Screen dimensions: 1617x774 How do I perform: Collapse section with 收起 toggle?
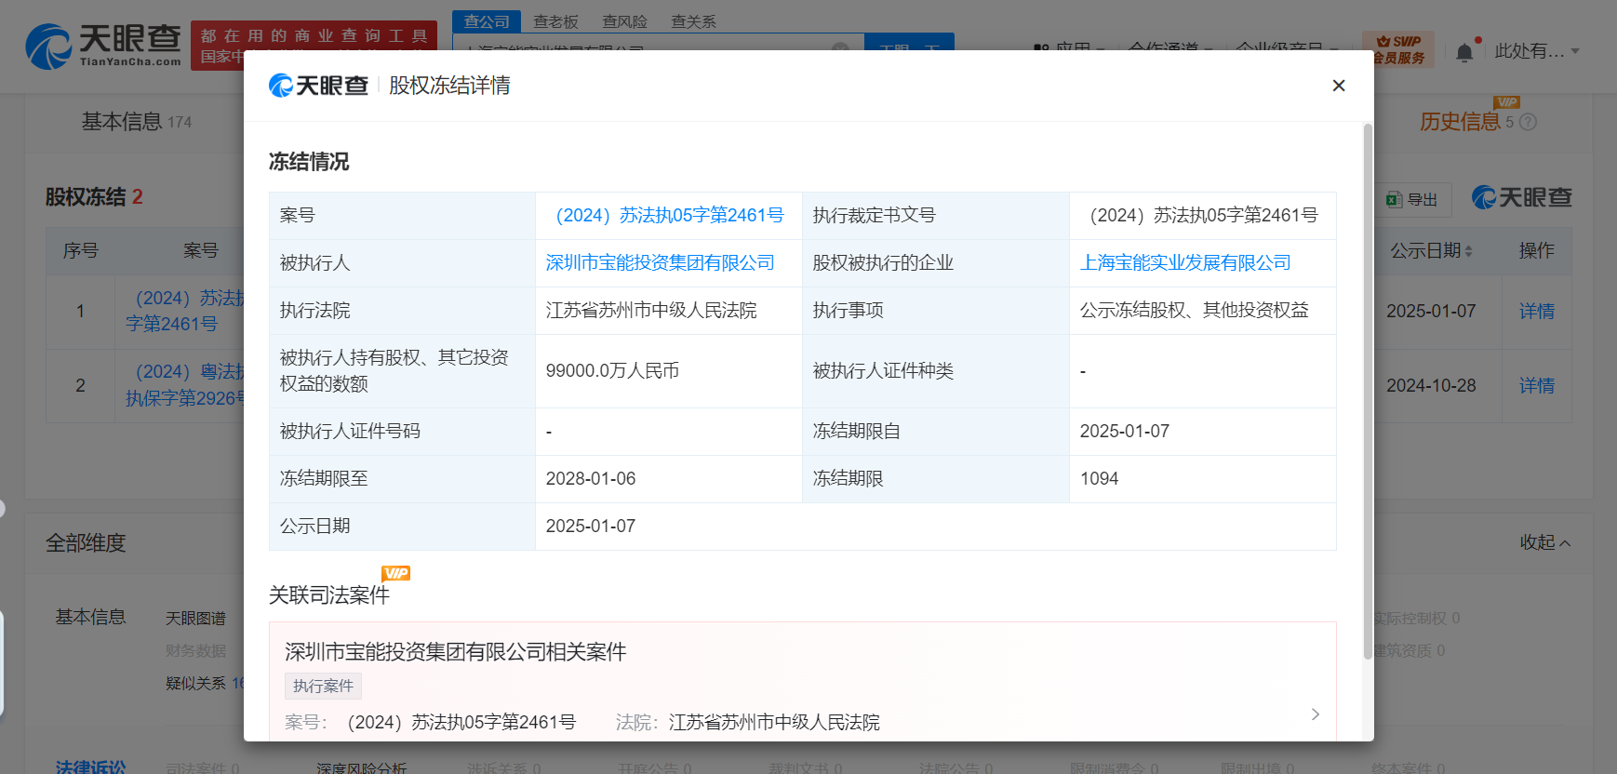click(x=1545, y=542)
